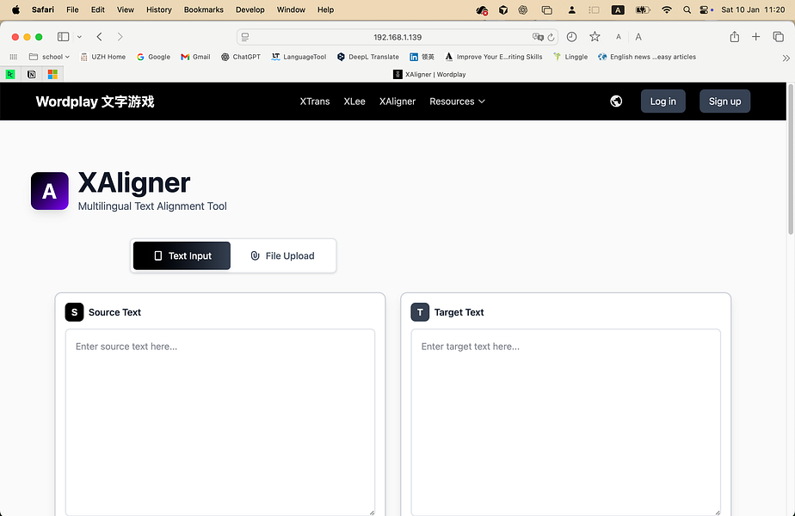This screenshot has width=795, height=516.
Task: Open the Develop menu
Action: (x=250, y=9)
